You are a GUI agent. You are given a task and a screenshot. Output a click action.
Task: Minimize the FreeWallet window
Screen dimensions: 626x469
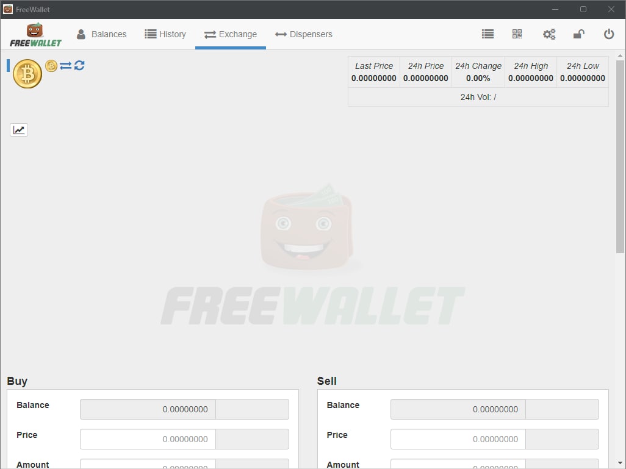[555, 9]
